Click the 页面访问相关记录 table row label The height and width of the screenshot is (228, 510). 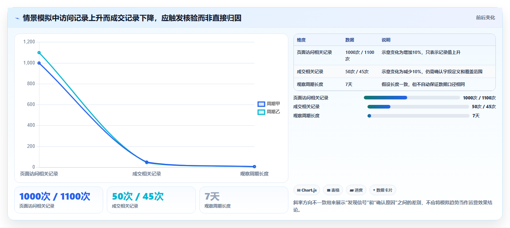tap(314, 52)
